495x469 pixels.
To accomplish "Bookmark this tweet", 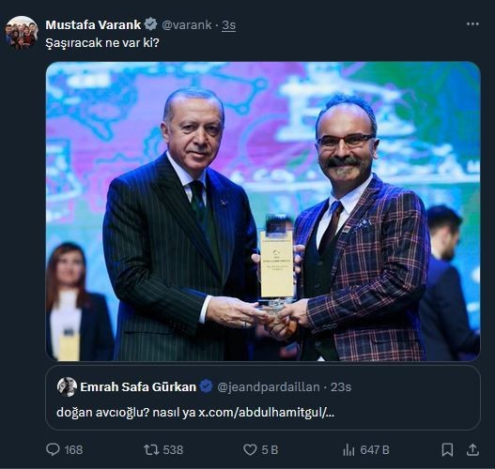I will pyautogui.click(x=447, y=450).
